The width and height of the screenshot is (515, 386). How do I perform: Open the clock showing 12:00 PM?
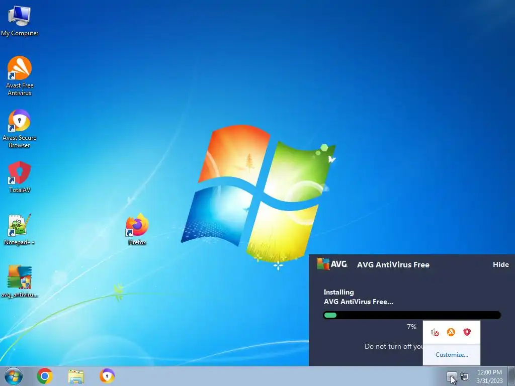coord(489,376)
